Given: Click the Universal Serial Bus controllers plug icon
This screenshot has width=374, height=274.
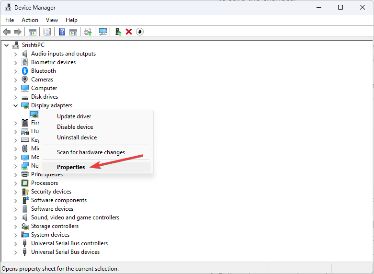Looking at the screenshot, I should 24,243.
